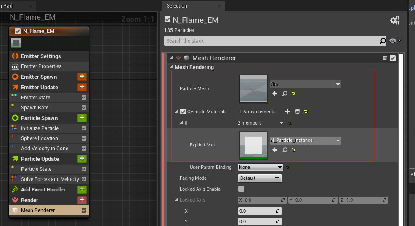415x226 pixels.
Task: Click the Mesh Renderer cube icon in header
Action: pyautogui.click(x=187, y=58)
